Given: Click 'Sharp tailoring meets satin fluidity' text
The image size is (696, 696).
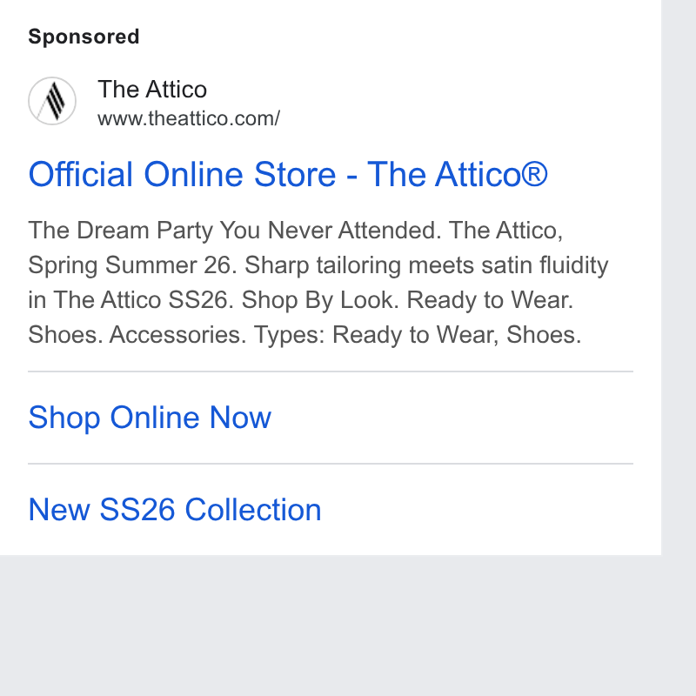Looking at the screenshot, I should click(426, 265).
